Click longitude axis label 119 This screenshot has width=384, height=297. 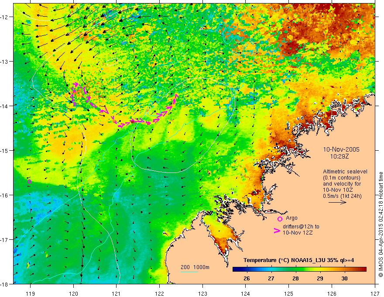pos(31,294)
